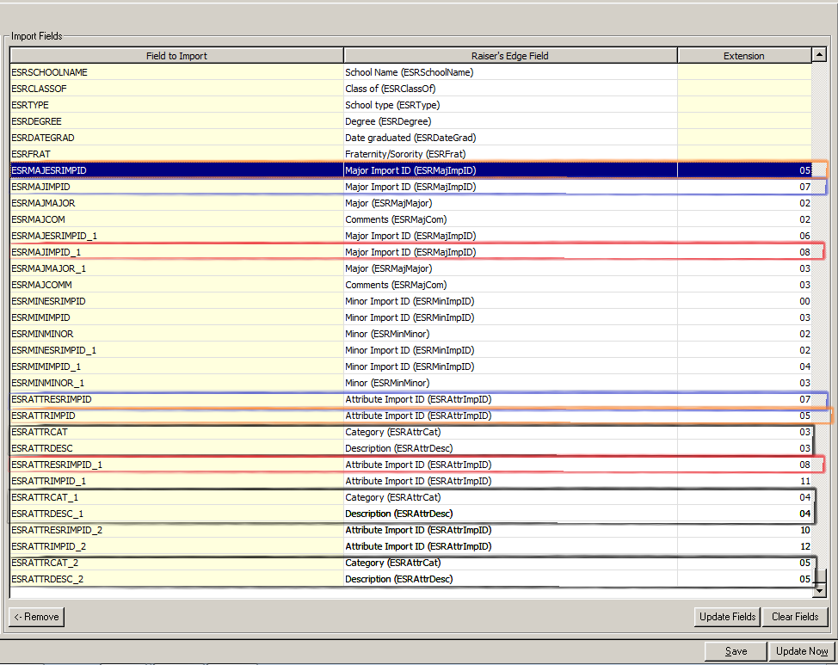Select the ESRMAJESRIMPID_1 field
838x665 pixels.
(176, 236)
